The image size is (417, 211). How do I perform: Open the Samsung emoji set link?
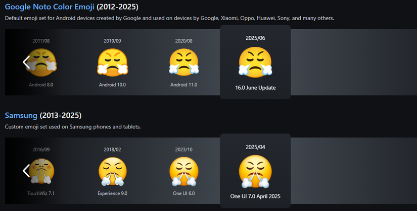pyautogui.click(x=21, y=115)
